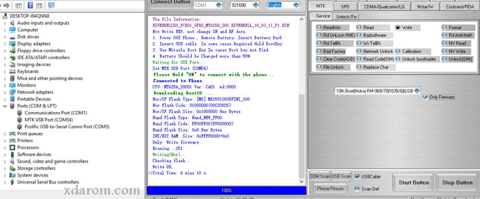Click the Connect Button
Image resolution: width=480 pixels, height=199 pixels.
[x=170, y=3]
